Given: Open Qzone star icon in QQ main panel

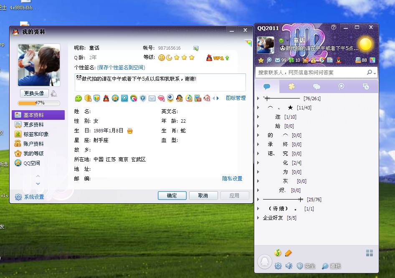Looking at the screenshot, I should (x=261, y=60).
